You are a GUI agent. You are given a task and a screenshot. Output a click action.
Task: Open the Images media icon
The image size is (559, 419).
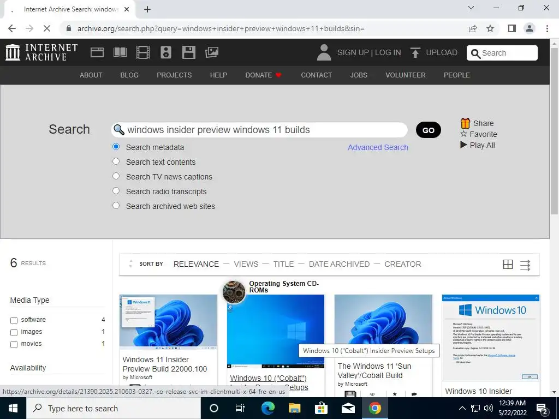pyautogui.click(x=212, y=52)
